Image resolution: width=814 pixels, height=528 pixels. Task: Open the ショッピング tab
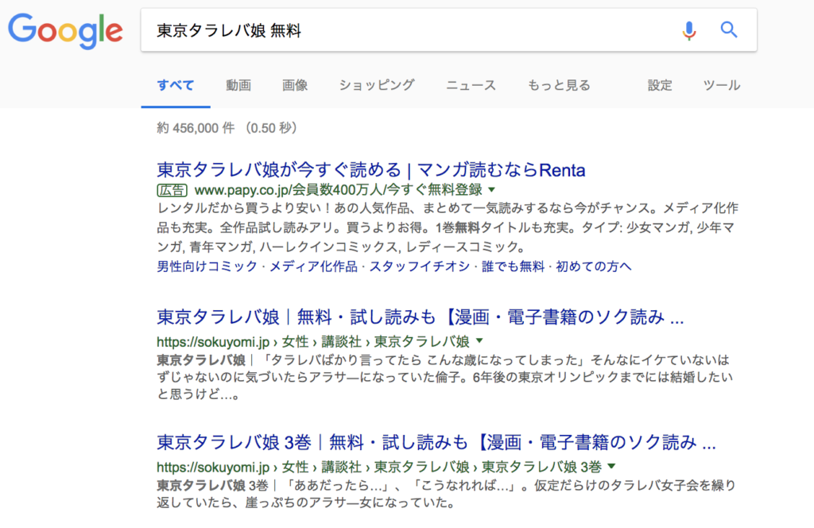(x=377, y=85)
